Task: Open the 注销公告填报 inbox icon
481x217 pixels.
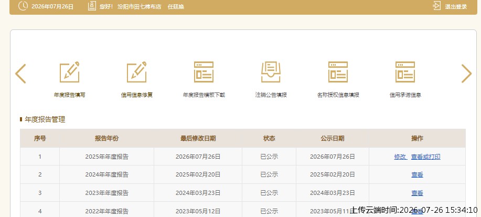Action: tap(271, 72)
